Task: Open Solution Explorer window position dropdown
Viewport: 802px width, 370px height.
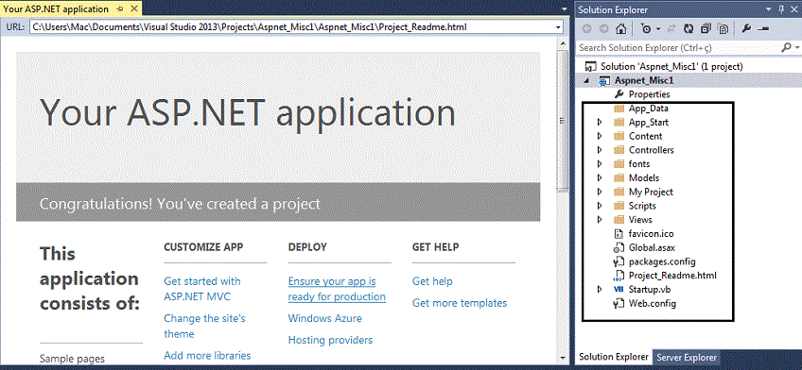Action: [768, 9]
